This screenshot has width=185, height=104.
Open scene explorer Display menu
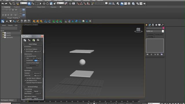point(10,25)
